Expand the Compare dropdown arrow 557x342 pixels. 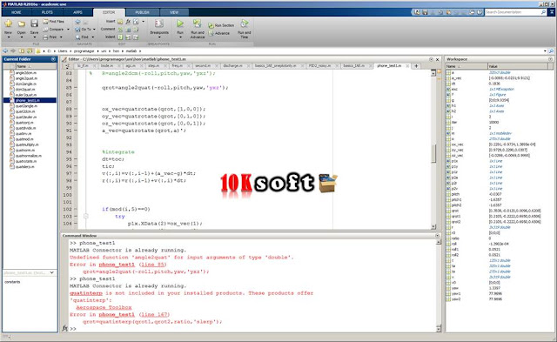[68, 30]
